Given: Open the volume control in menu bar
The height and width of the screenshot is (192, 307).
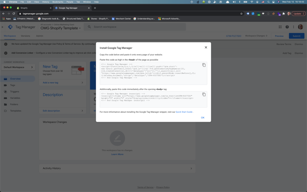Looking at the screenshot, I should (234, 2).
